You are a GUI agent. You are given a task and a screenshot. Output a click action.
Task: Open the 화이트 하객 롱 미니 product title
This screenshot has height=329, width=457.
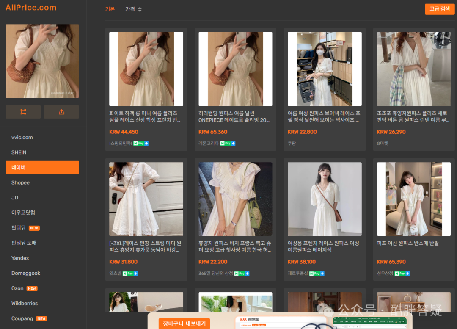145,116
